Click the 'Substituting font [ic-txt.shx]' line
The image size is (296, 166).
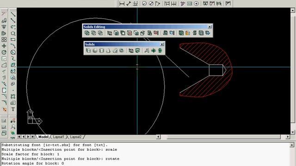click(x=55, y=145)
